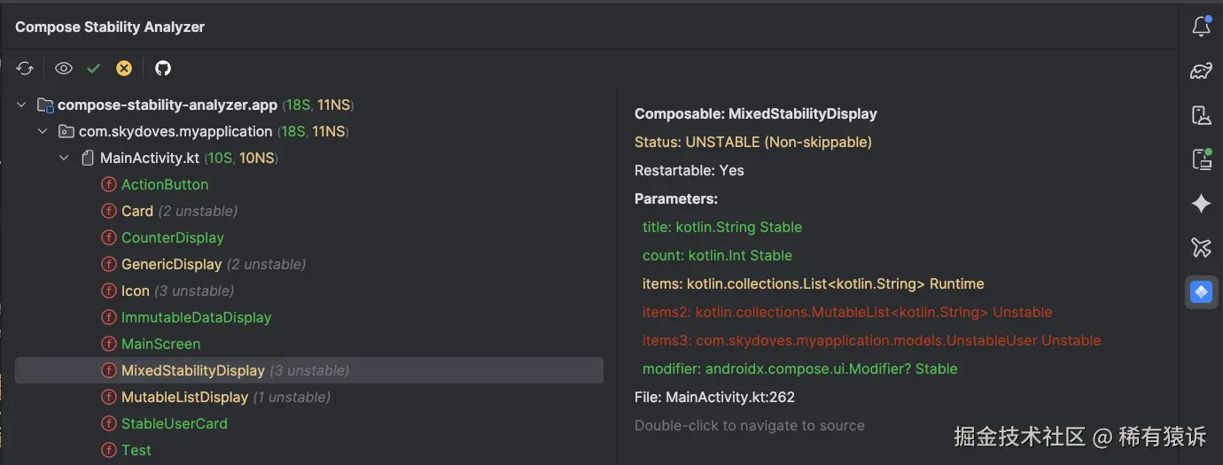Screen dimensions: 1223x465
Task: Open the GitHub link icon
Action: click(x=163, y=68)
